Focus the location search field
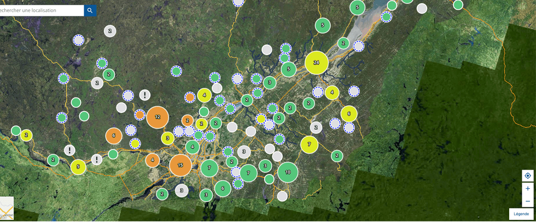 pos(41,10)
